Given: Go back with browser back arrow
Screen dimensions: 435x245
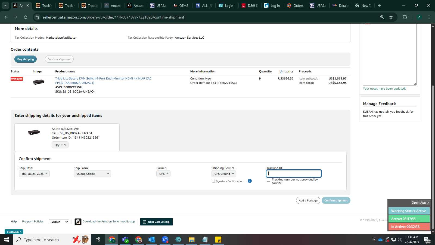Looking at the screenshot, I should 6,17.
